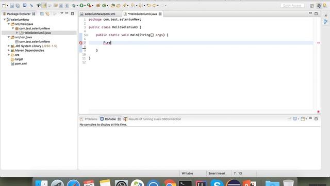Click the Display Selected Console icon

coord(295,119)
